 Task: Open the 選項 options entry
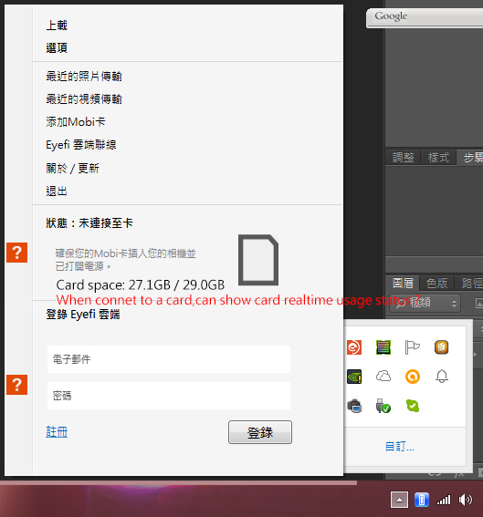pos(57,48)
